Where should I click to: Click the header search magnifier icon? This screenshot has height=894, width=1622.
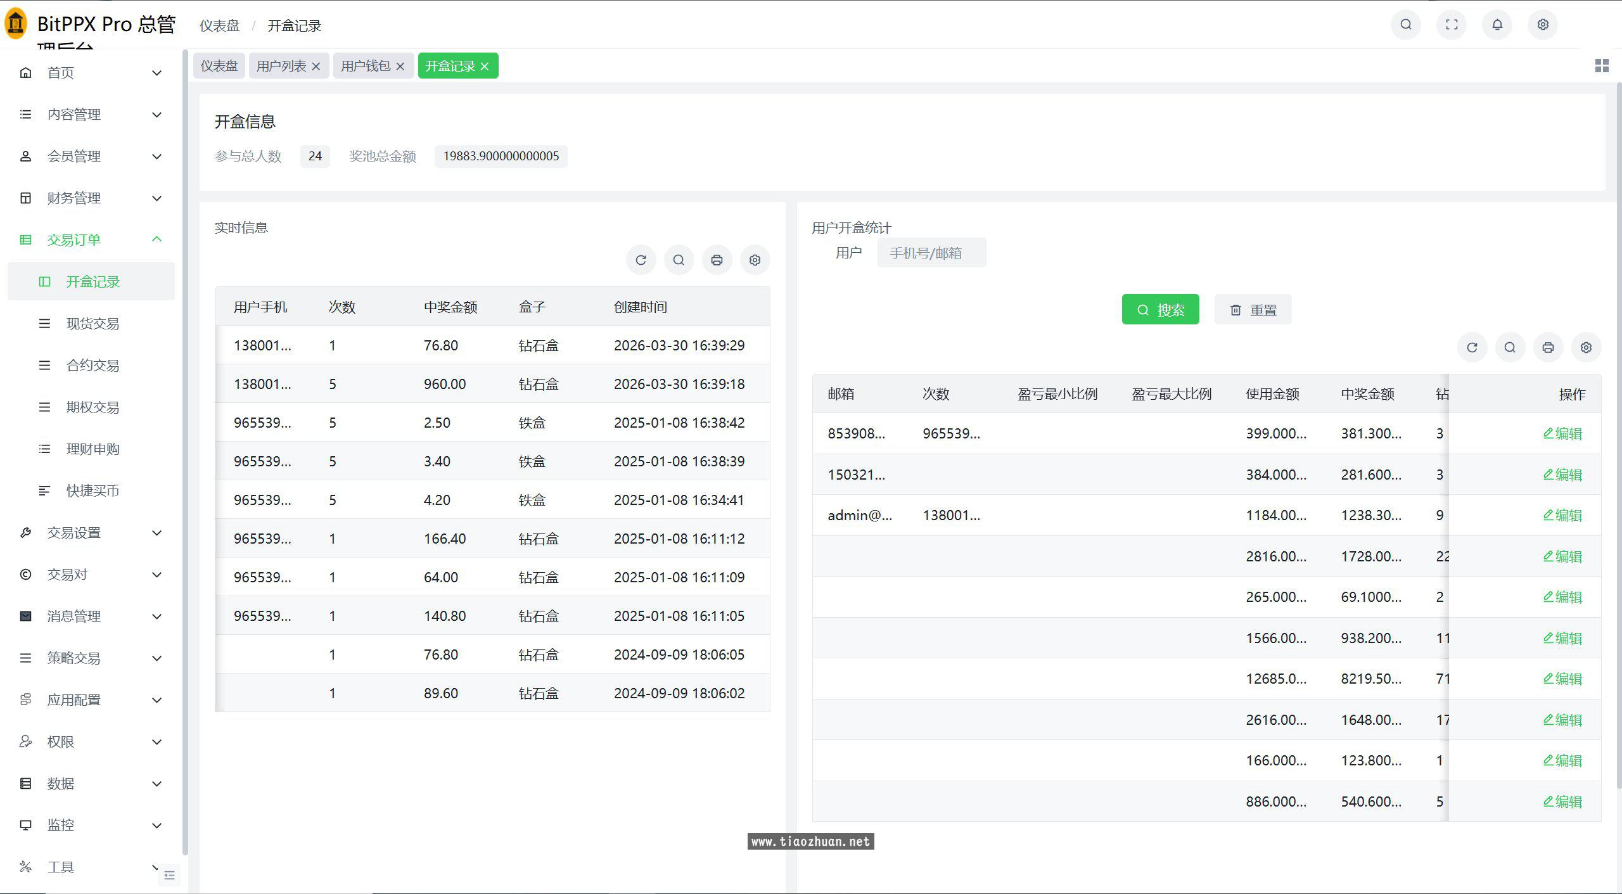[1406, 25]
